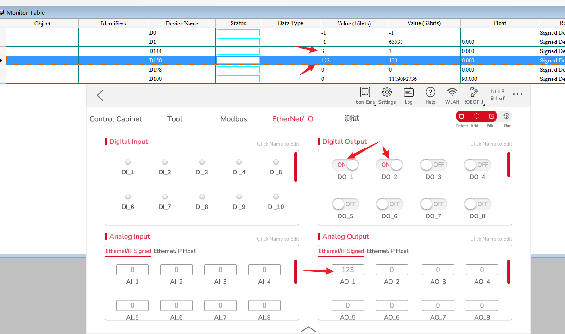
Task: Click the Run play icon
Action: (x=507, y=117)
